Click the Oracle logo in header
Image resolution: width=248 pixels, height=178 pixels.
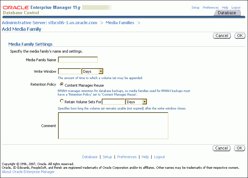pos(16,7)
